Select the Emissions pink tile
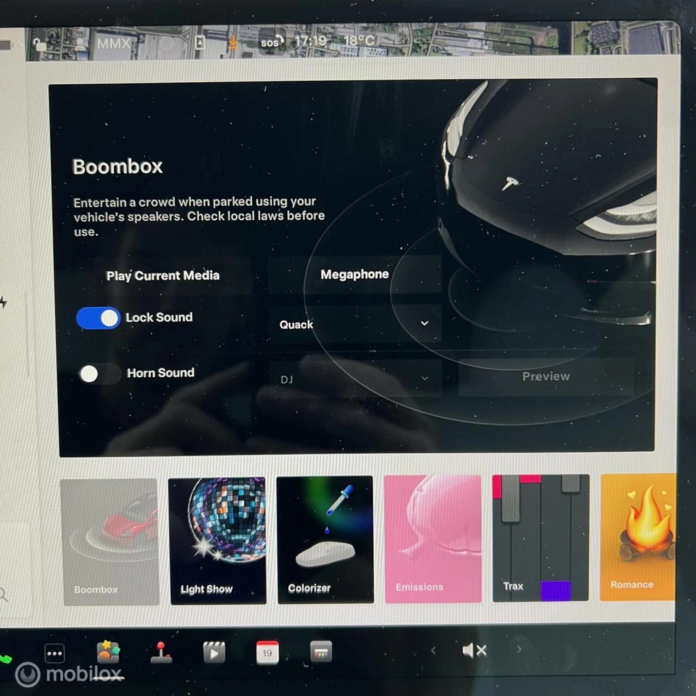This screenshot has height=696, width=696. point(432,539)
